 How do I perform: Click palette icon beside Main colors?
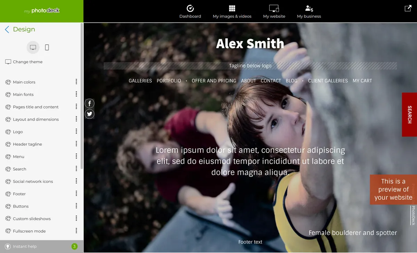8,82
